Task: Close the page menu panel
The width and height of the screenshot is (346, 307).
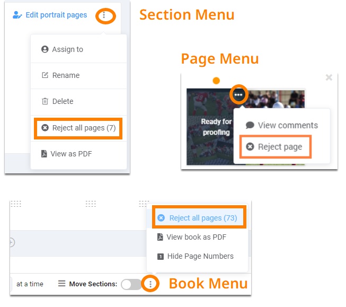Action: 329,77
